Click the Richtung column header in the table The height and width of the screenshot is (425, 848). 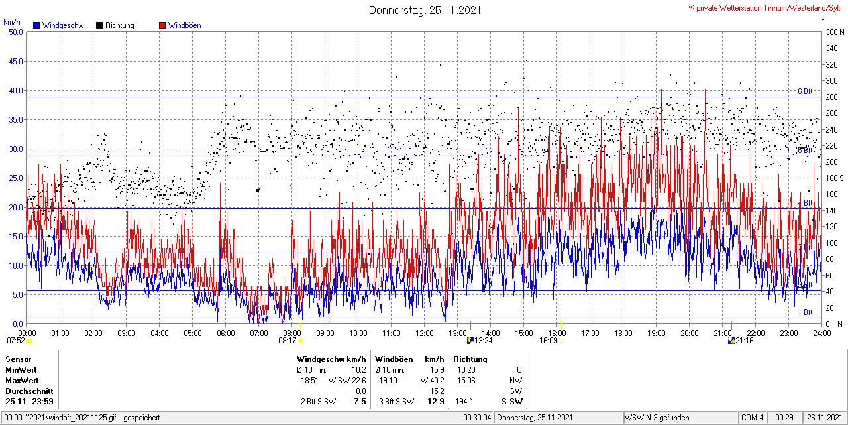coord(470,359)
